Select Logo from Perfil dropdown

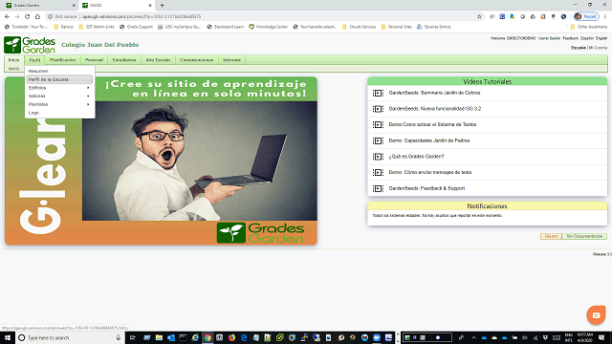tap(59, 113)
